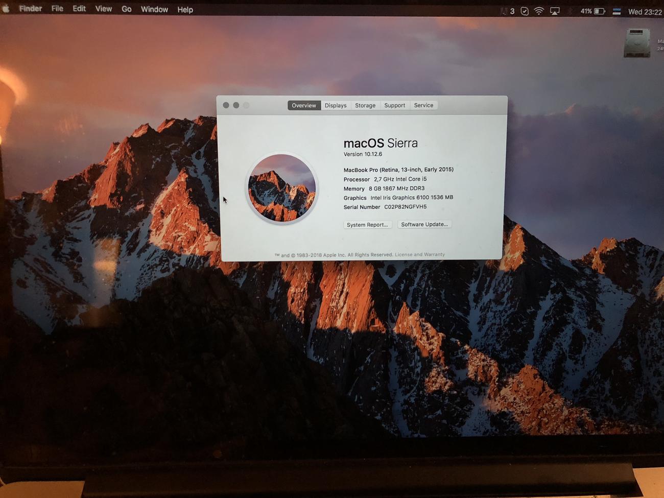Click the 2,7 GHz Intel Core i5 text

pyautogui.click(x=400, y=179)
